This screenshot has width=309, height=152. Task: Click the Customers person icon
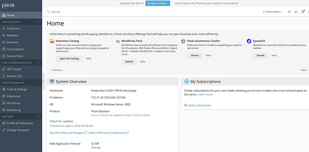[4, 28]
